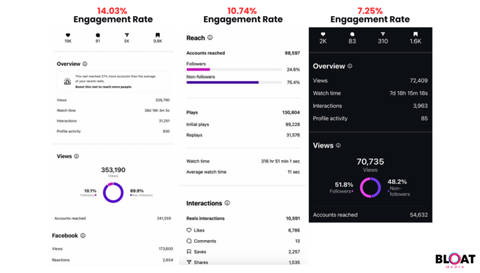Image resolution: width=480 pixels, height=273 pixels.
Task: Click the info icon next to Facebook
Action: tap(83, 236)
